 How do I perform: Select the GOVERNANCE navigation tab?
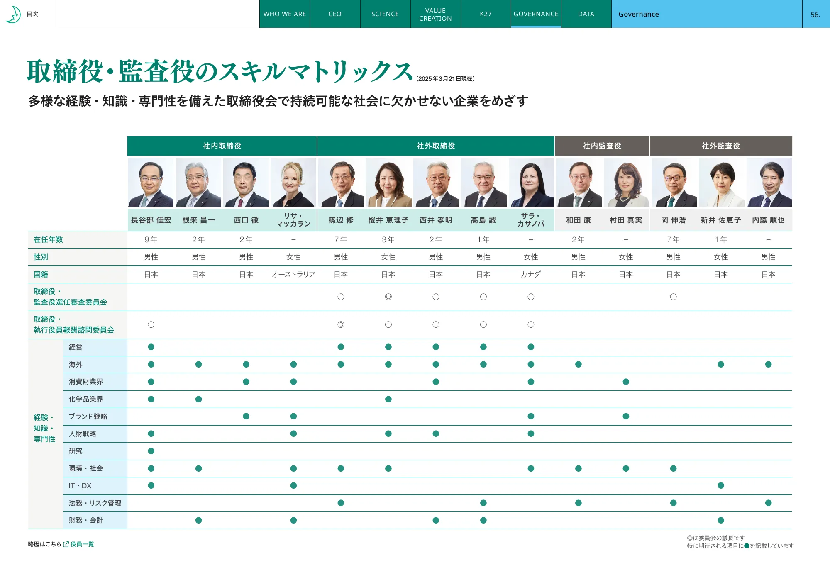pos(536,14)
